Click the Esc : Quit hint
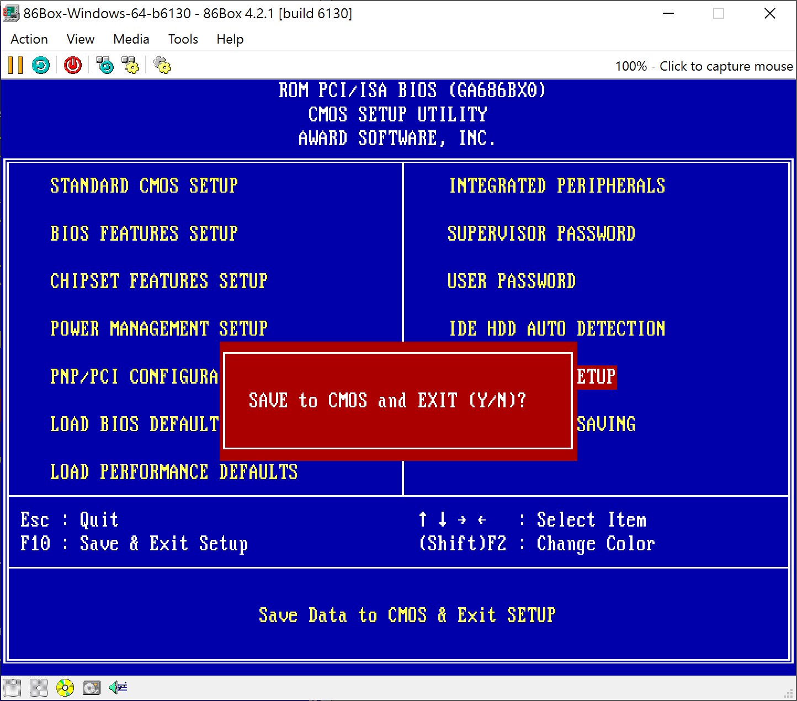The image size is (797, 701). coord(70,520)
